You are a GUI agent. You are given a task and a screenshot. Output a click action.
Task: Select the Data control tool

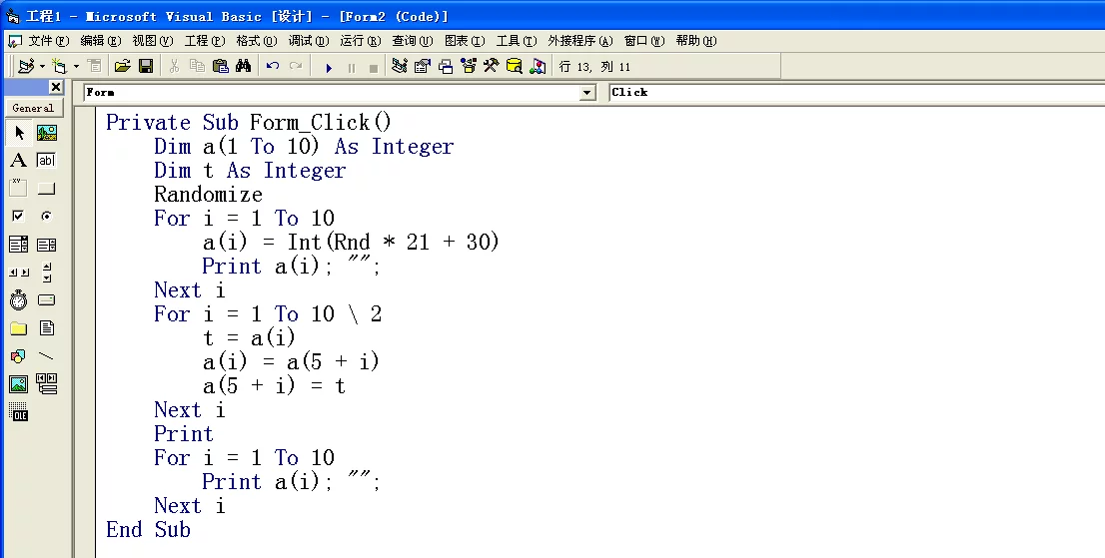(47, 384)
